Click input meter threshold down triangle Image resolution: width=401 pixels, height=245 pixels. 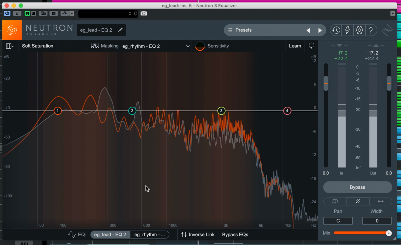click(x=339, y=45)
